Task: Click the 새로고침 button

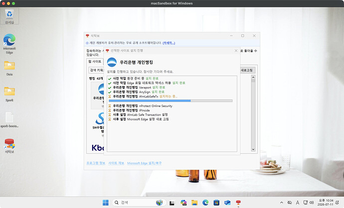Action: pyautogui.click(x=247, y=70)
